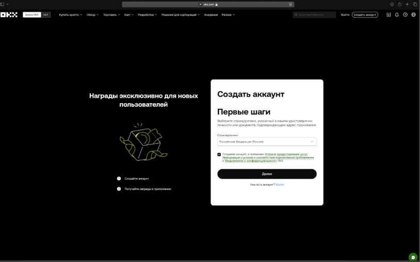Image resolution: width=420 pixels, height=262 pixels.
Task: Toggle the Safari sidebar icon
Action: [2, 4]
